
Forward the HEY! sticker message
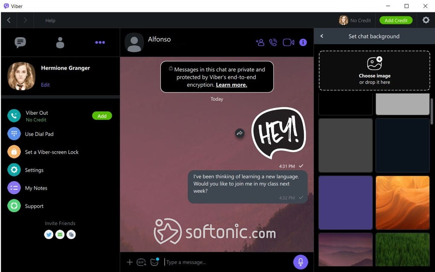coord(240,133)
